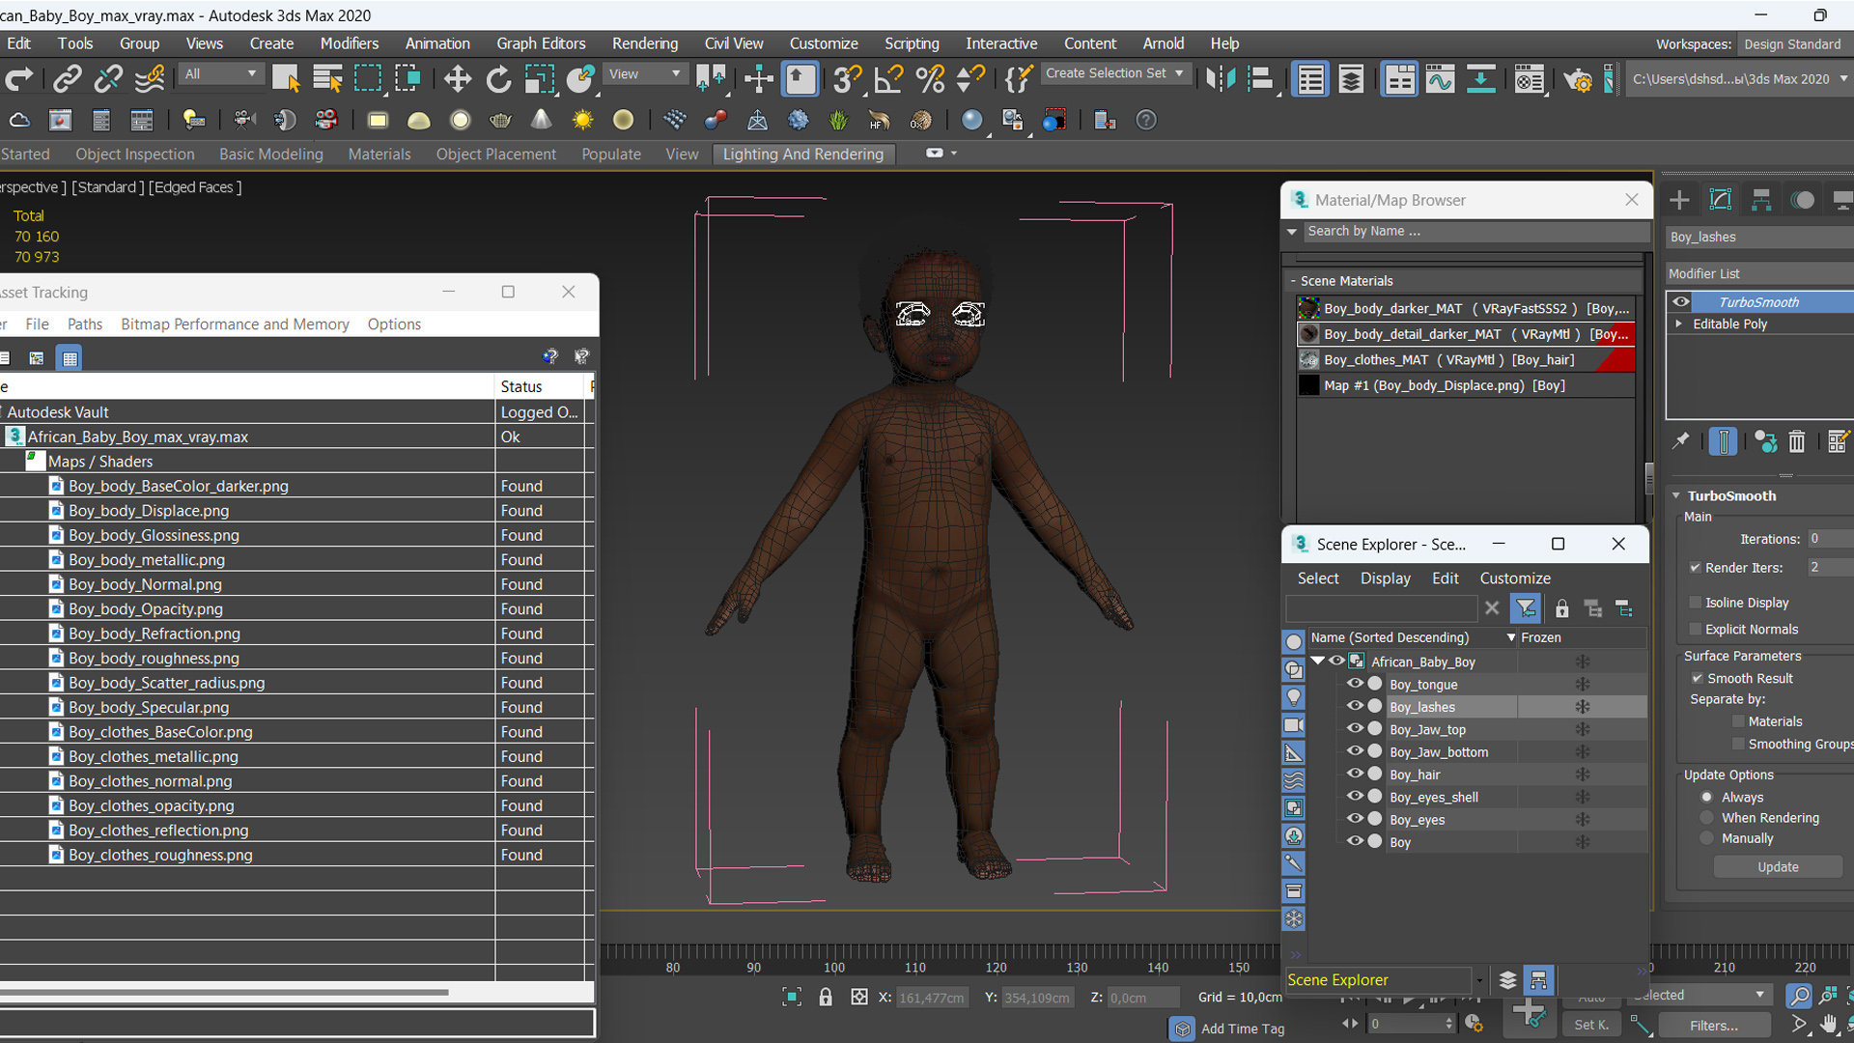The width and height of the screenshot is (1854, 1043).
Task: Click the Align tool icon
Action: point(1261,79)
